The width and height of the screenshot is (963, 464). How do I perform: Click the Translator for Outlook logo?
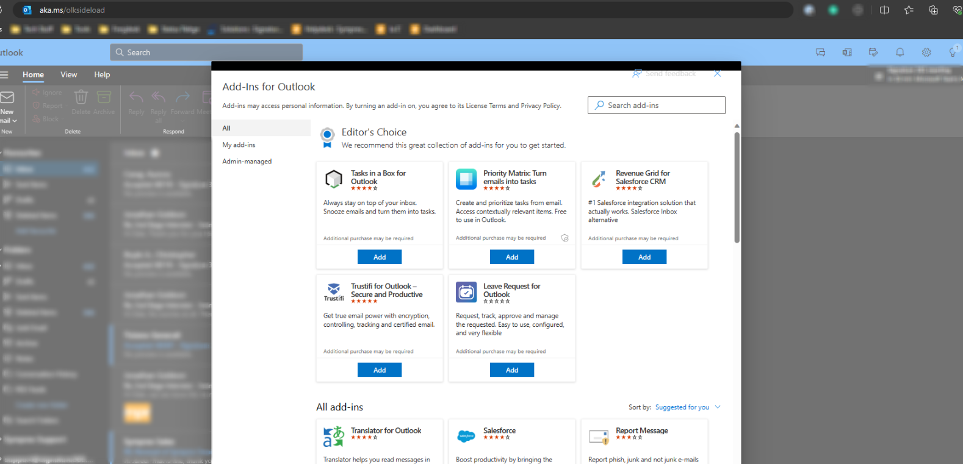(x=334, y=437)
